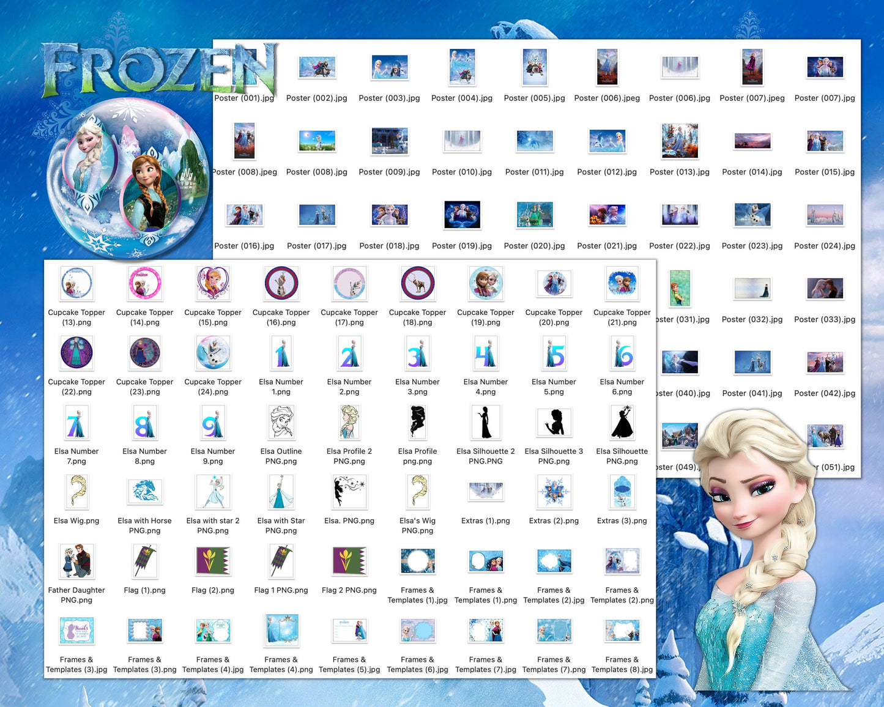Choose the Elsa Wig.png file icon
This screenshot has width=884, height=707.
tap(76, 492)
